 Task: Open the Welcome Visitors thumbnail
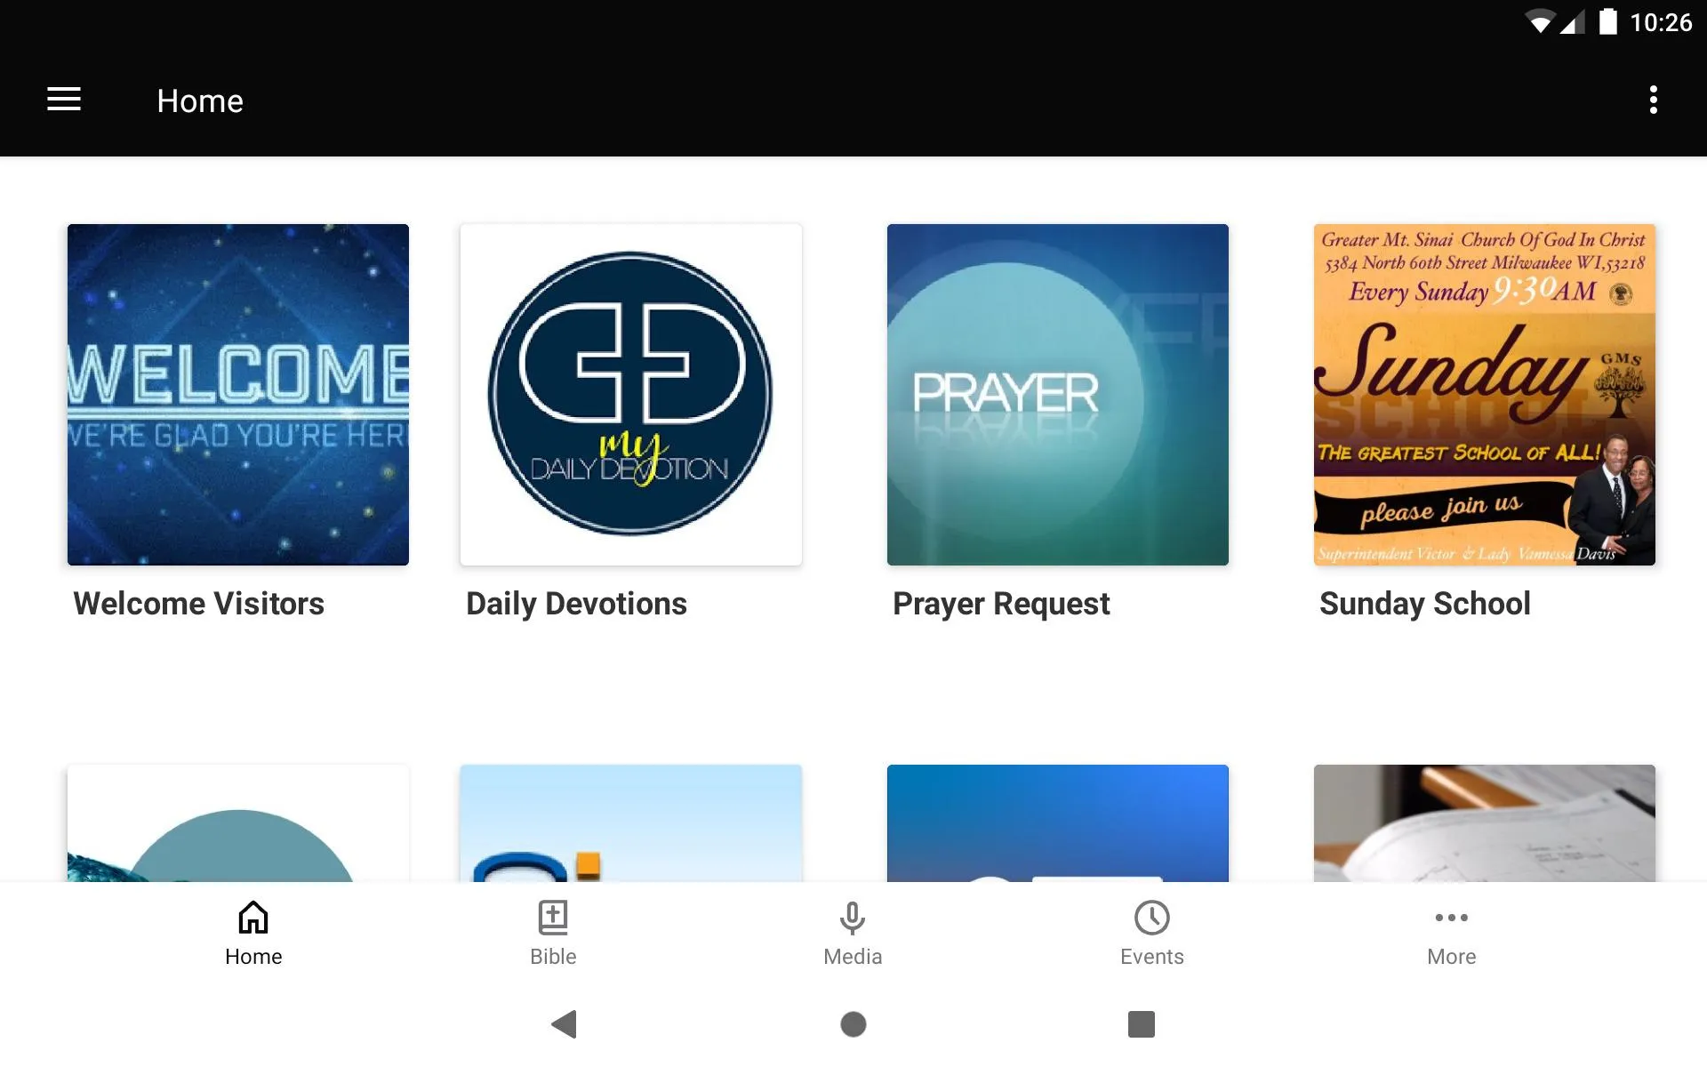tap(238, 395)
